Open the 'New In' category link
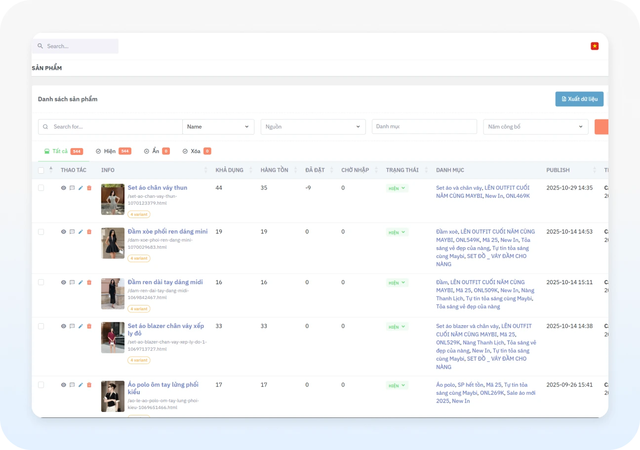This screenshot has width=640, height=450. (x=494, y=196)
